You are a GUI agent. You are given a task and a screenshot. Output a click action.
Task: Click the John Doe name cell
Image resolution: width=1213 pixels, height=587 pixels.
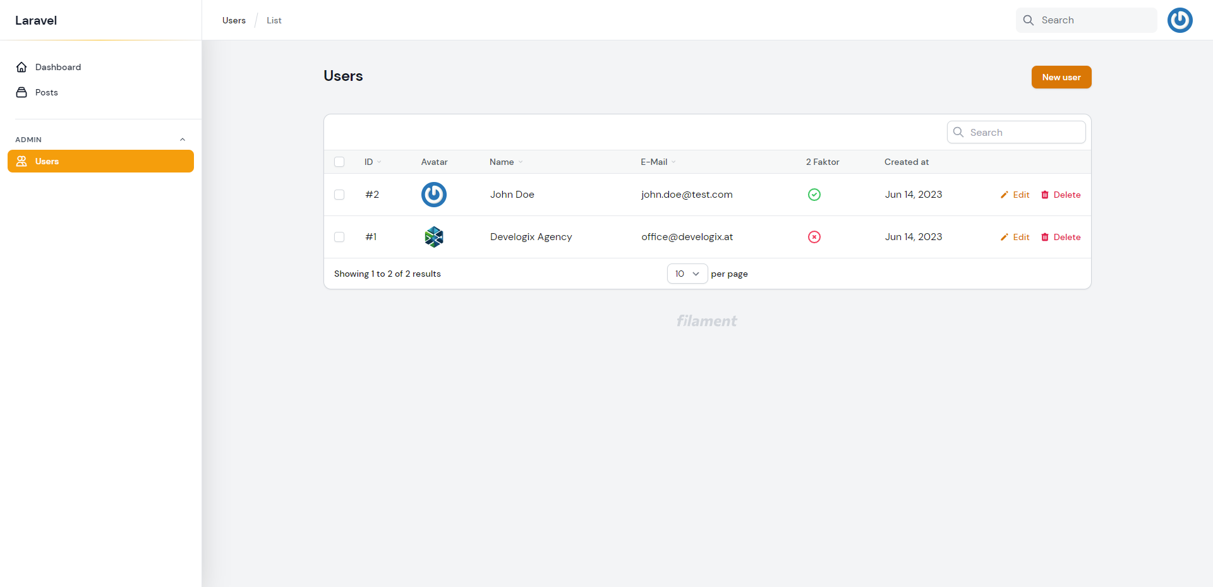click(x=512, y=195)
